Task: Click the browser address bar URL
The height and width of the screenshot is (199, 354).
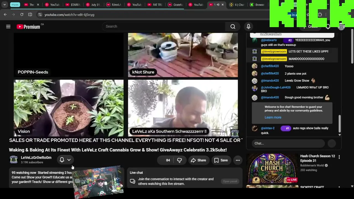Action: click(x=69, y=15)
